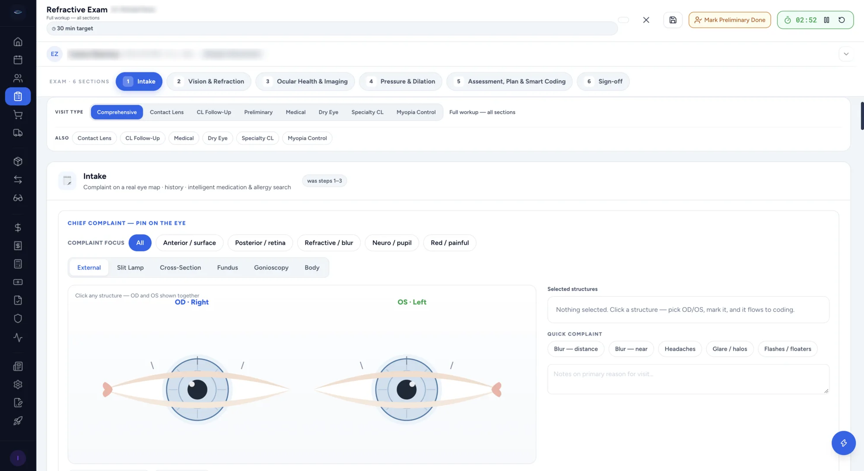Add Blur — distance quick complaint
This screenshot has width=864, height=471.
[576, 349]
